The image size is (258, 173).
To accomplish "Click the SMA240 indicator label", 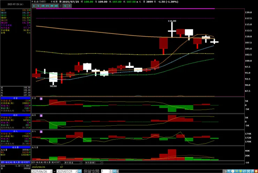I will (4, 23).
